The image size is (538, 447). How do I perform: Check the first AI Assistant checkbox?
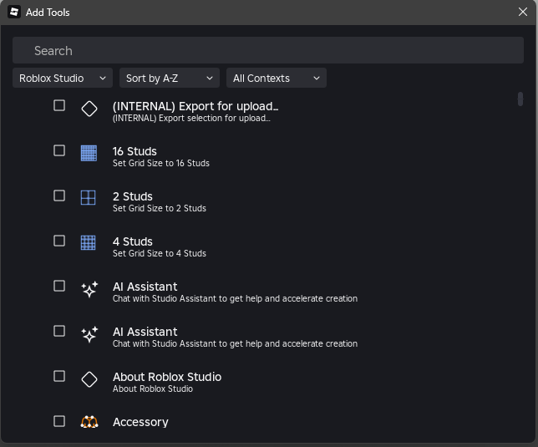(59, 286)
